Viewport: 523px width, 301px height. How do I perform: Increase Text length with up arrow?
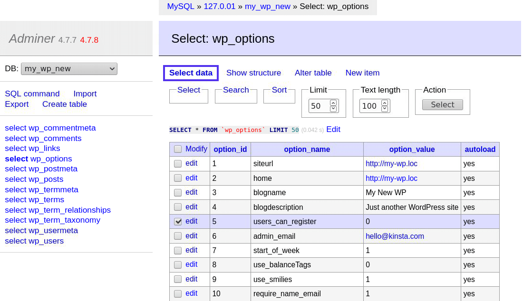coord(385,103)
